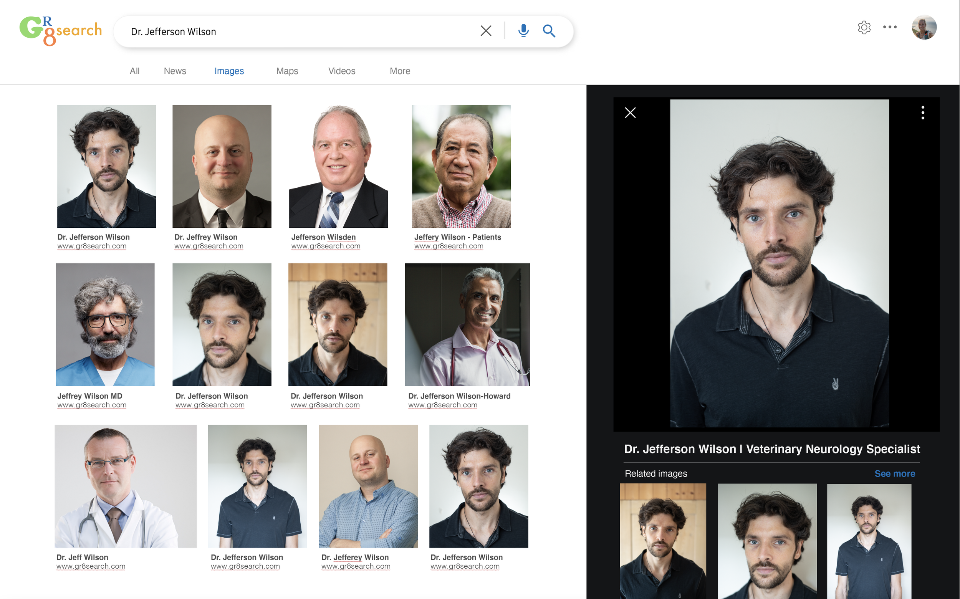Image resolution: width=960 pixels, height=599 pixels.
Task: Select the All results tab
Action: point(134,71)
